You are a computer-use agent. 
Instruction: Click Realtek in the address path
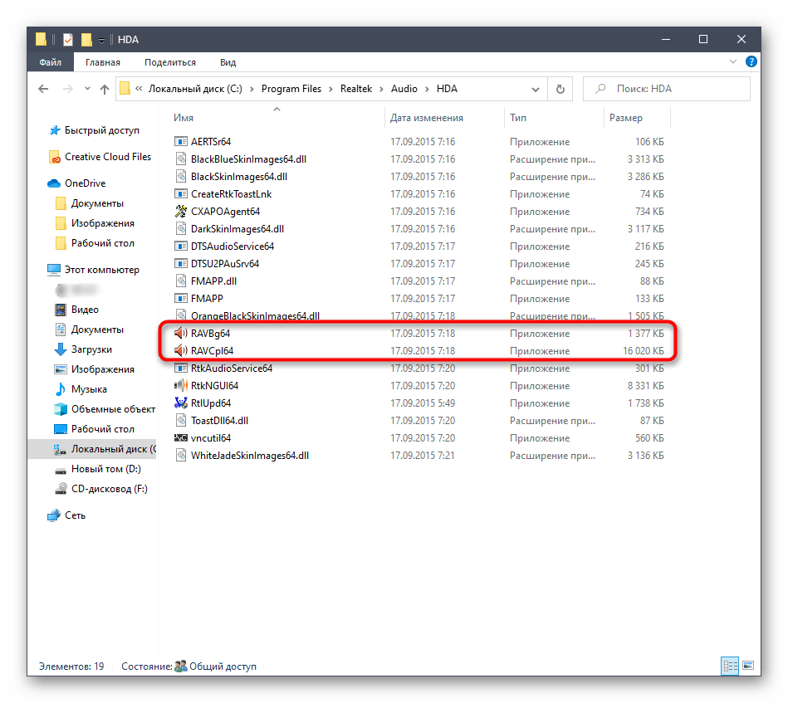[x=355, y=89]
